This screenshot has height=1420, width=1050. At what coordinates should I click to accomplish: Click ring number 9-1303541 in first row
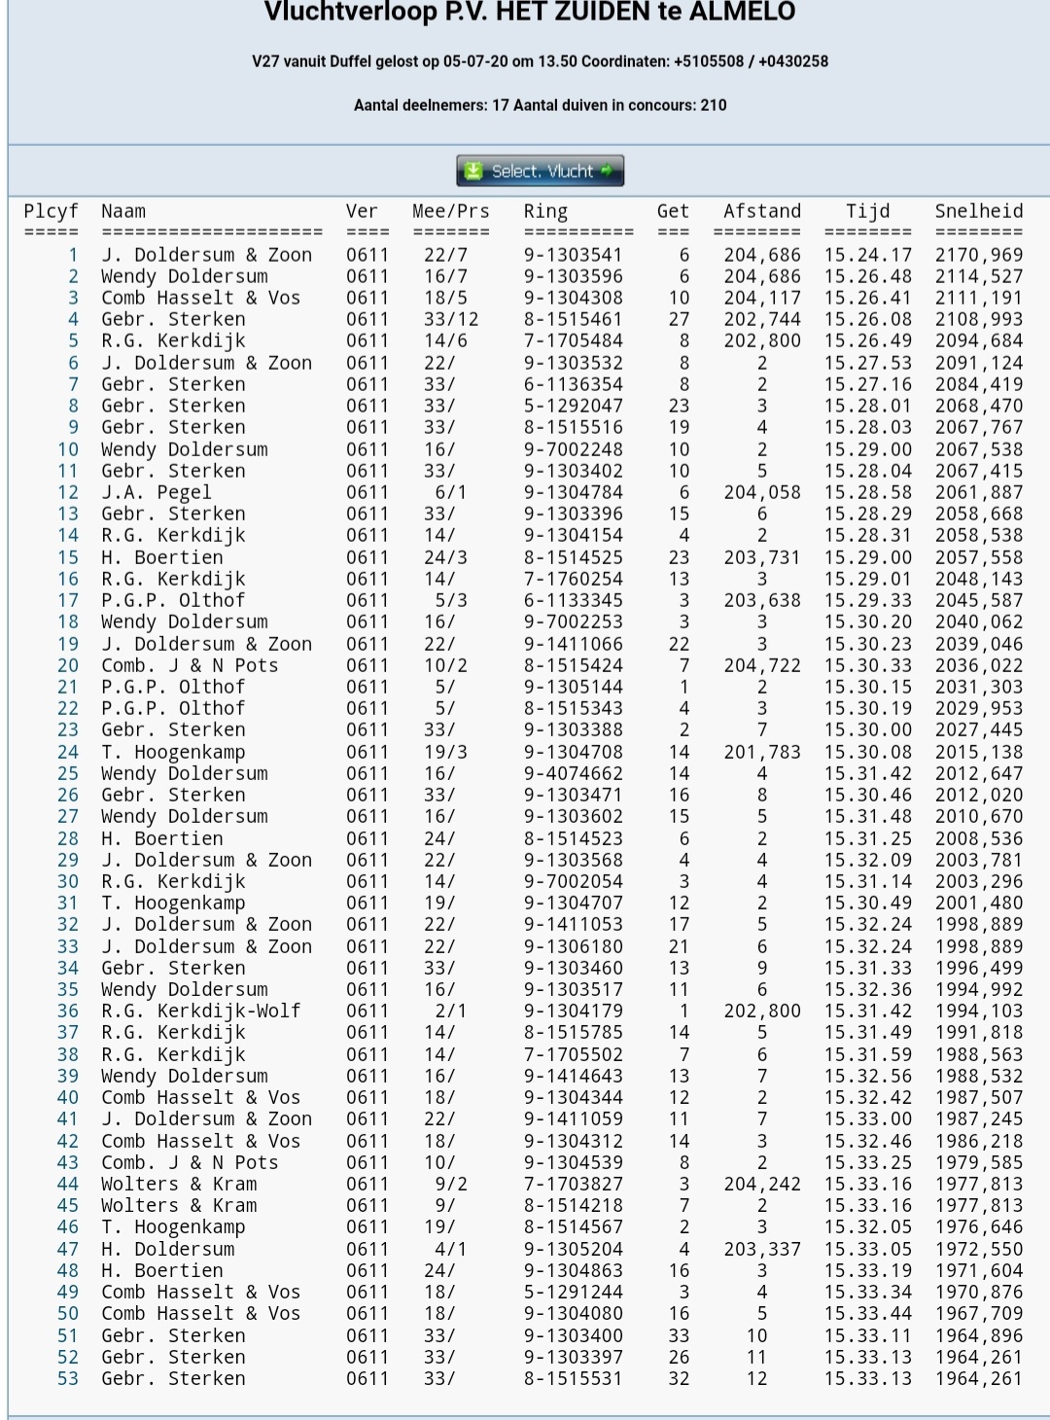click(573, 255)
